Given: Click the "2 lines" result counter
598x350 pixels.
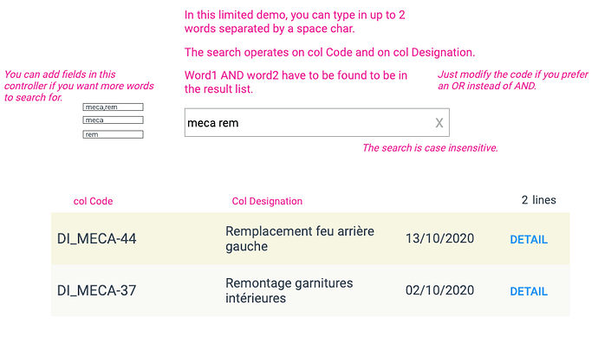Looking at the screenshot, I should [x=538, y=200].
